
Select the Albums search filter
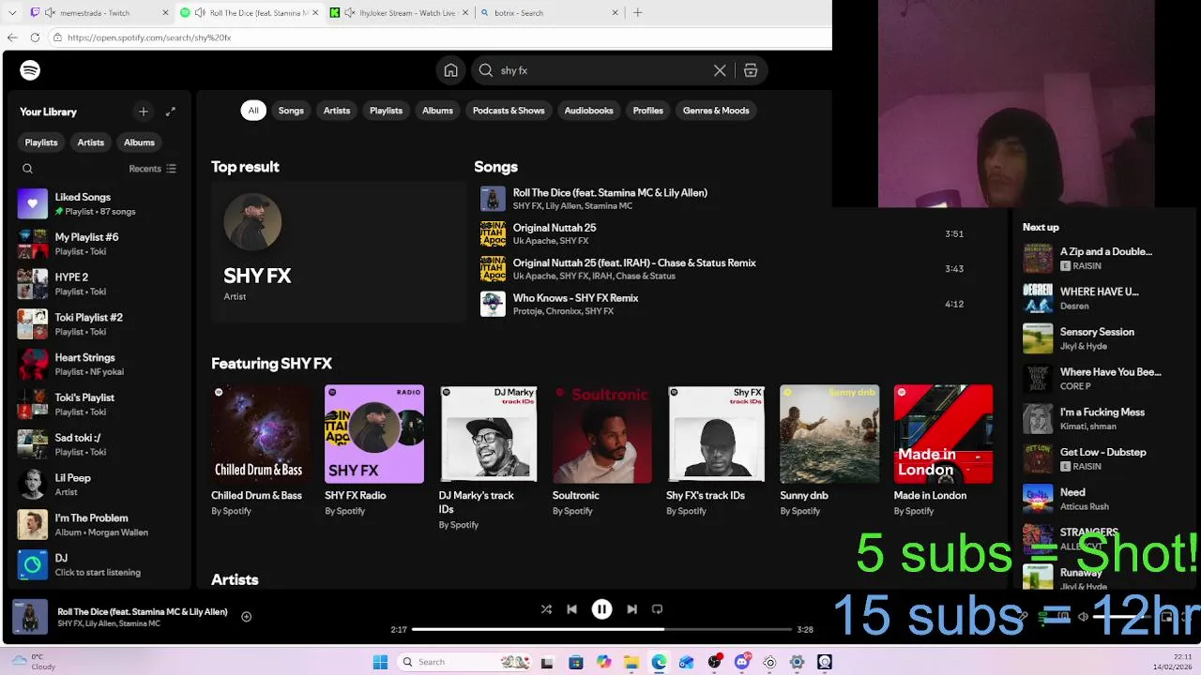[437, 111]
